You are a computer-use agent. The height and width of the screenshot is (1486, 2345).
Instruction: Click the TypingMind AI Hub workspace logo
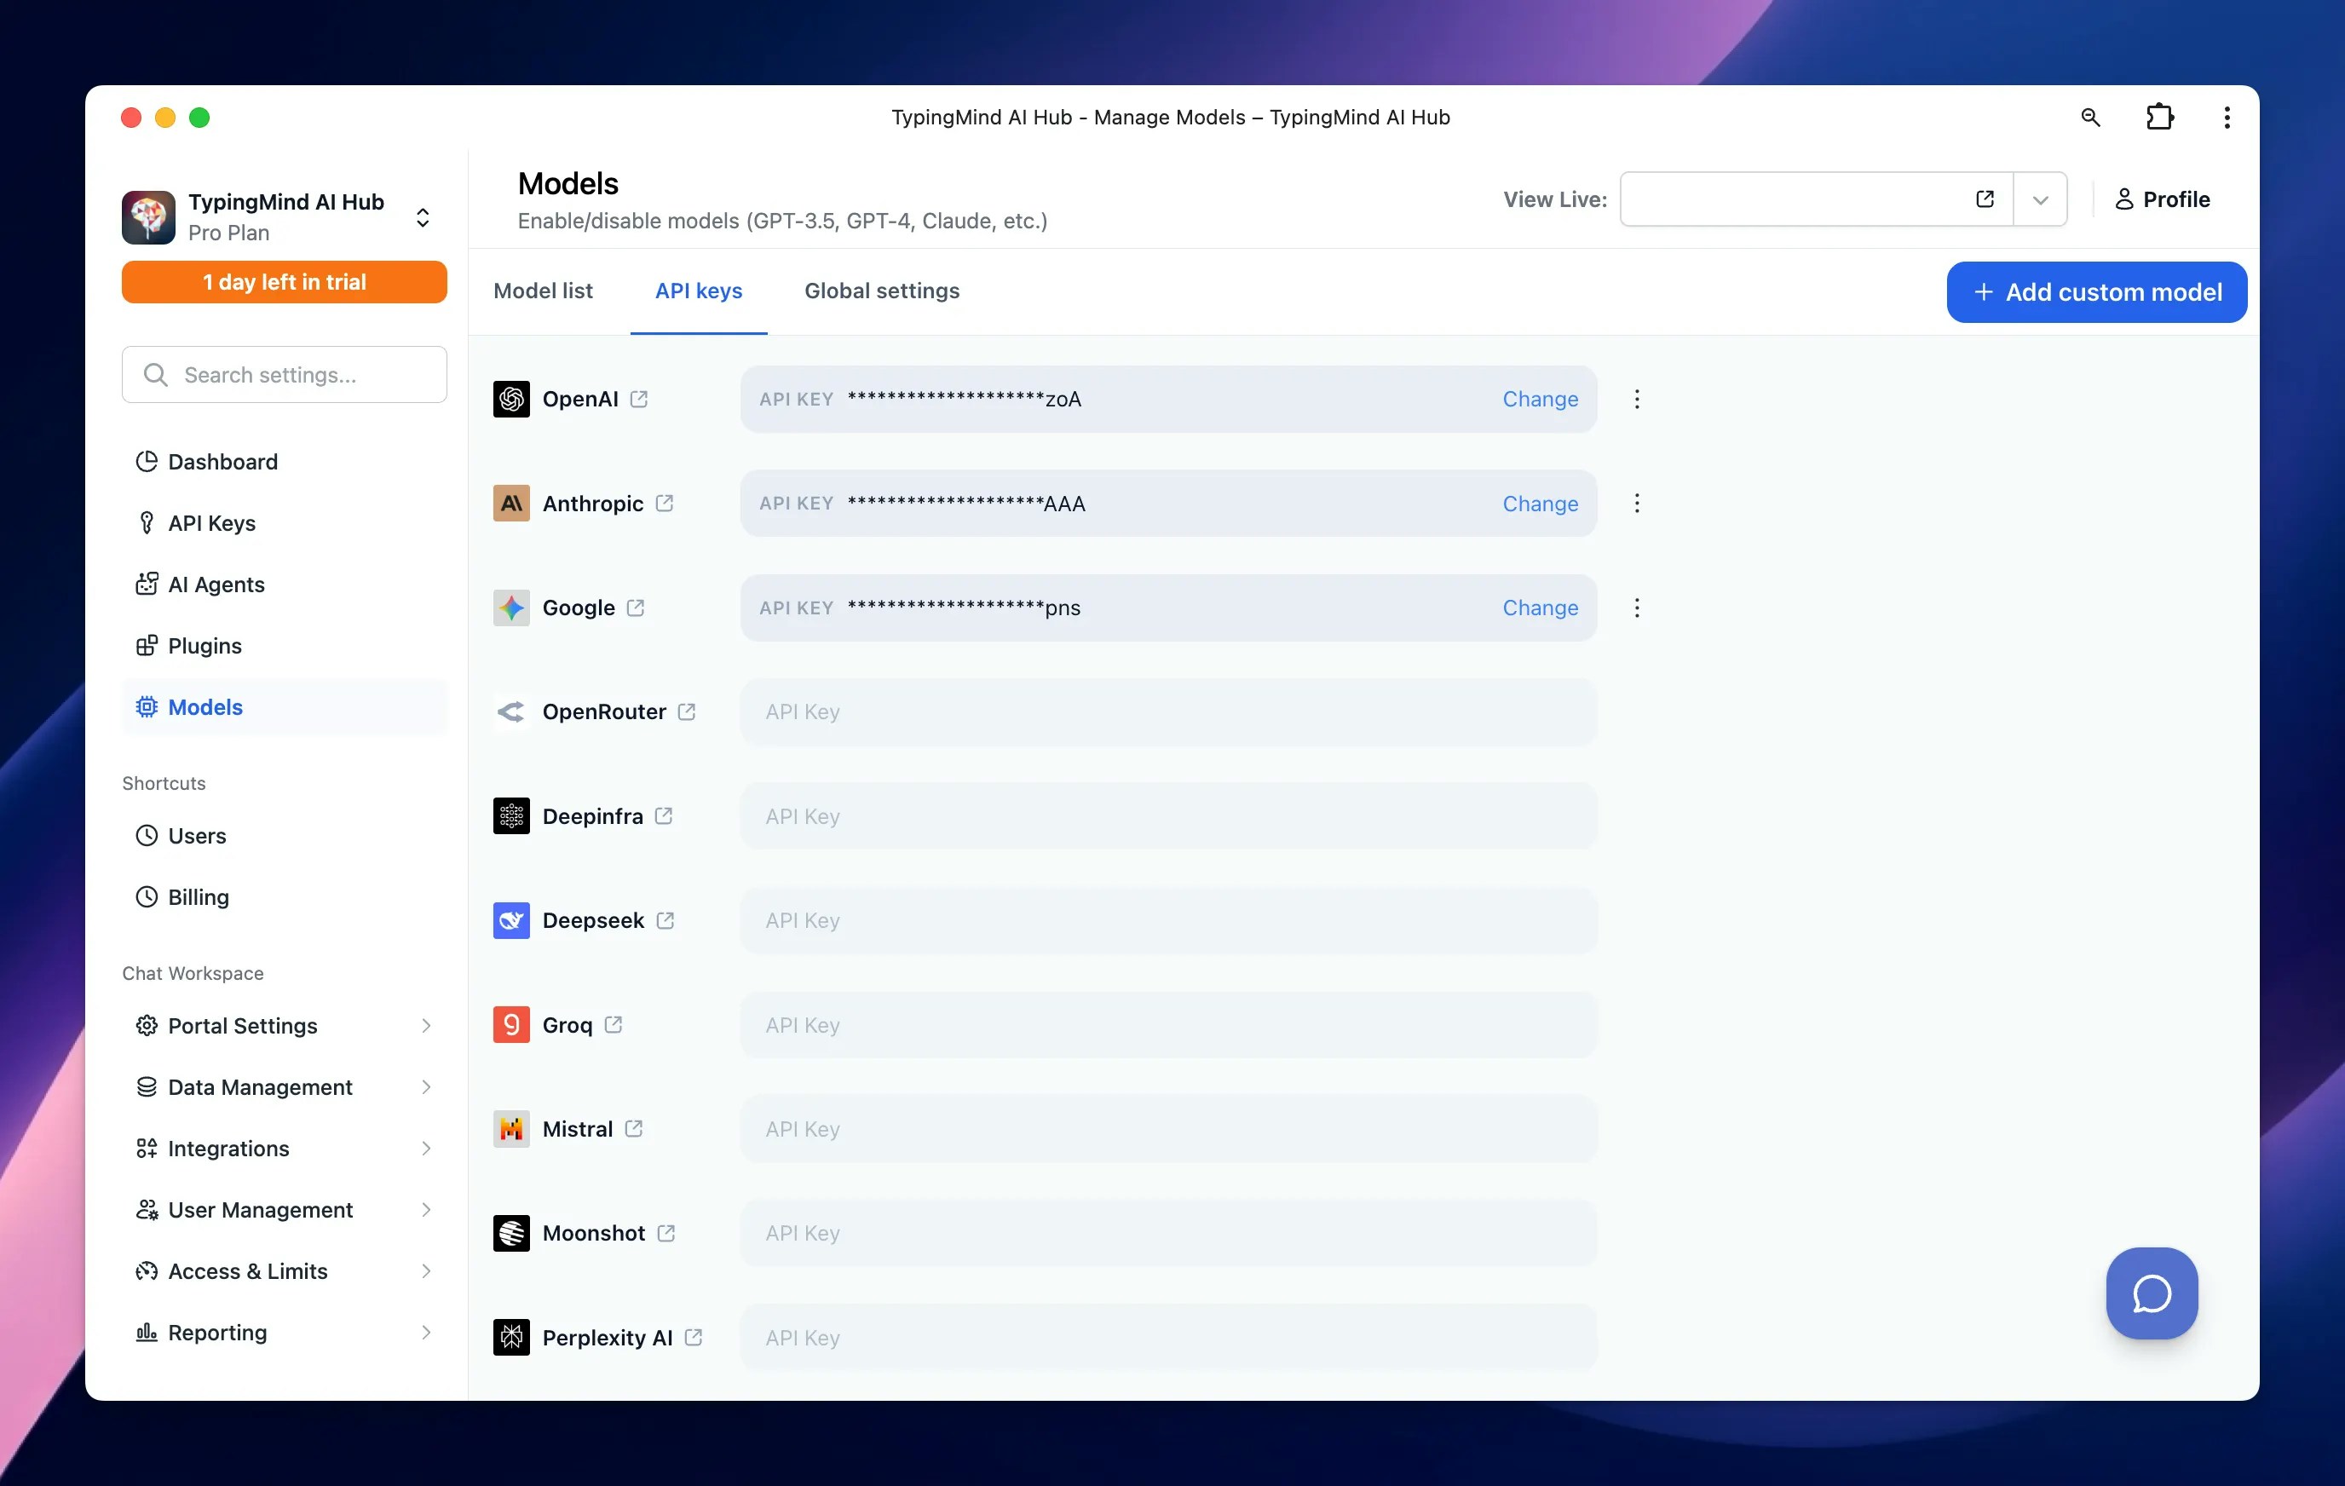pos(148,217)
